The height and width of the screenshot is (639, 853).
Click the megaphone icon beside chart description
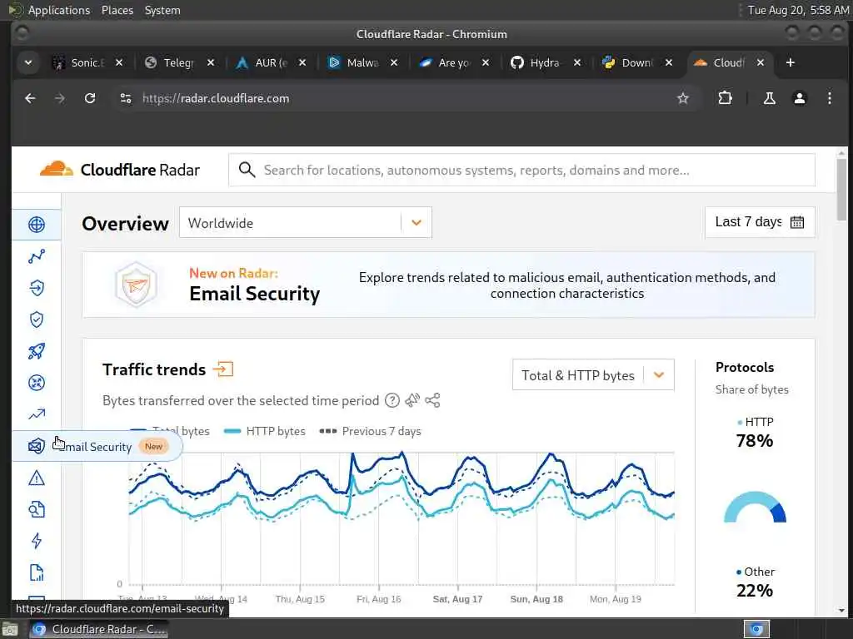(412, 400)
